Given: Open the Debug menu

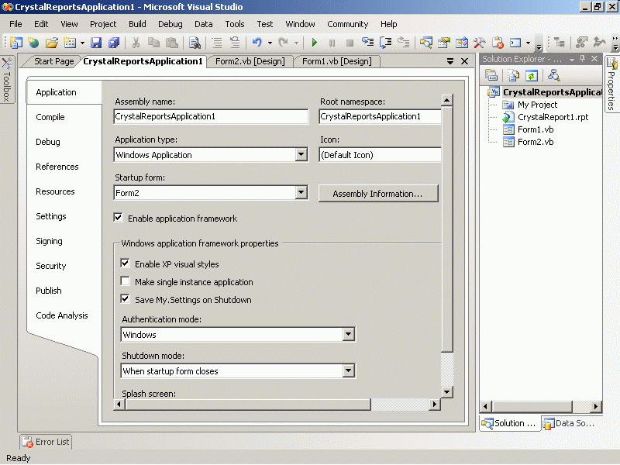Looking at the screenshot, I should pyautogui.click(x=170, y=24).
